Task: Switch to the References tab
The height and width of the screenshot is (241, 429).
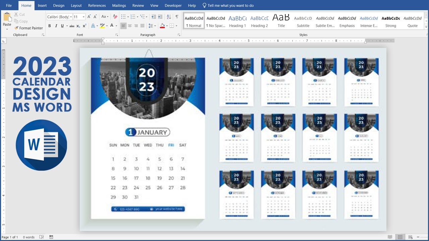Action: [x=97, y=5]
